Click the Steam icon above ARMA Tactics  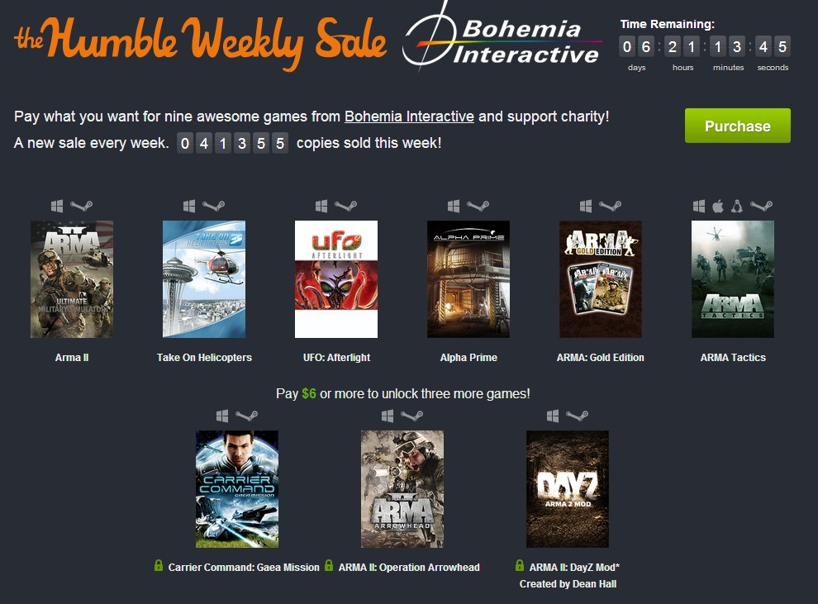[x=761, y=206]
